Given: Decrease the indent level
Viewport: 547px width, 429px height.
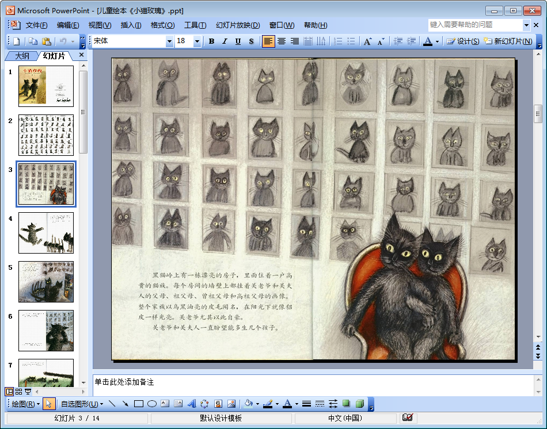Looking at the screenshot, I should click(398, 41).
